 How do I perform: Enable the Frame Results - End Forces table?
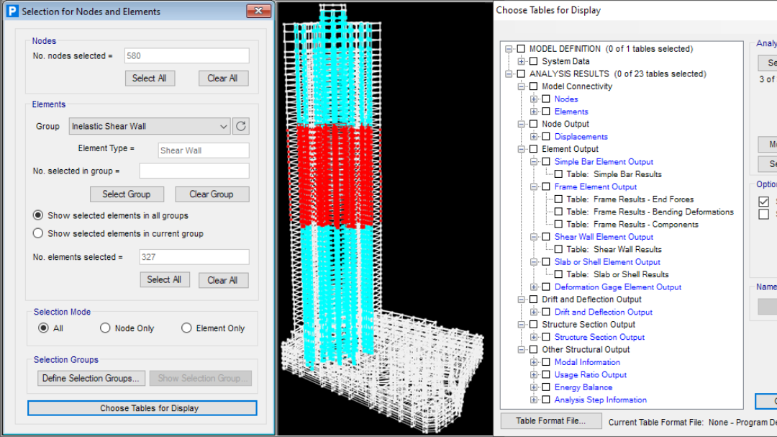pyautogui.click(x=558, y=199)
